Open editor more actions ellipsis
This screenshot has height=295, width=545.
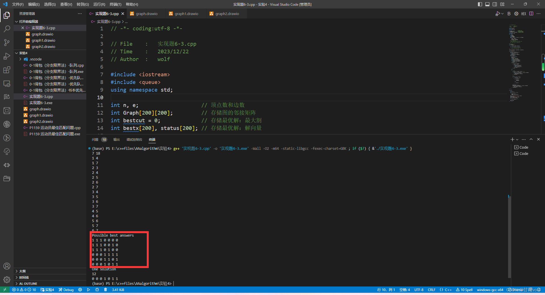tap(538, 14)
